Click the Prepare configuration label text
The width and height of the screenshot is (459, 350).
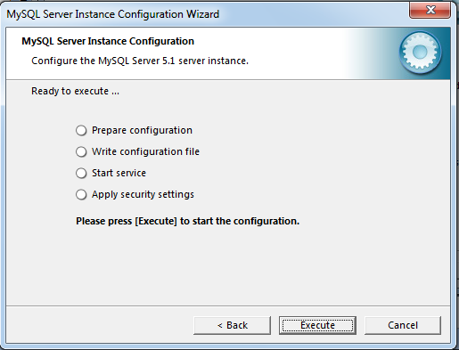coord(142,130)
